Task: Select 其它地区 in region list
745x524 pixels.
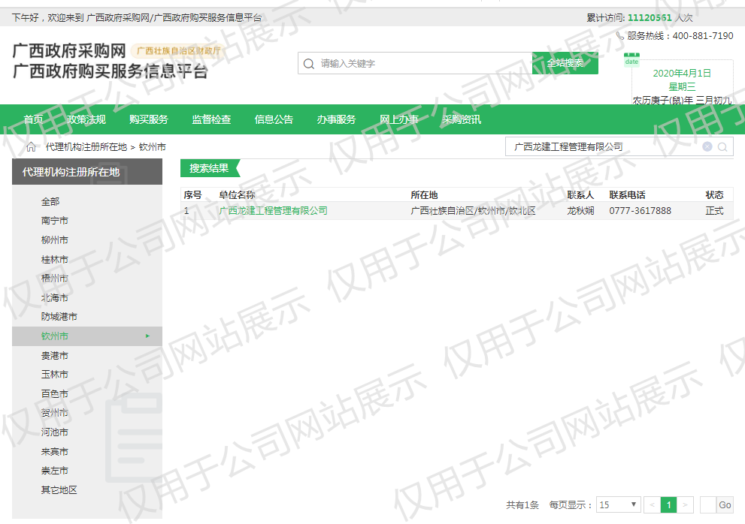Action: pos(59,489)
